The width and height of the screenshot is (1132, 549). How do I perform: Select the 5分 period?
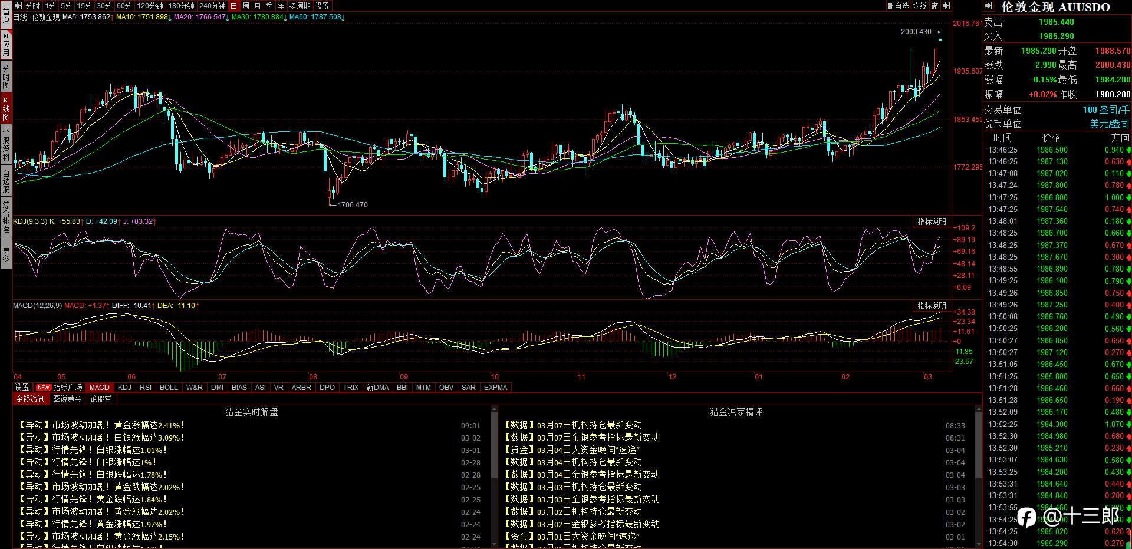click(x=66, y=6)
